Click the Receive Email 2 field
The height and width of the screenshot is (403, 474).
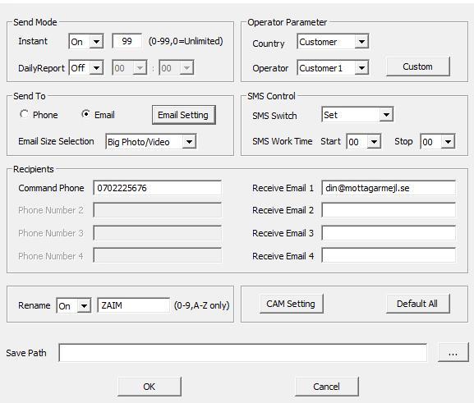[x=389, y=210]
